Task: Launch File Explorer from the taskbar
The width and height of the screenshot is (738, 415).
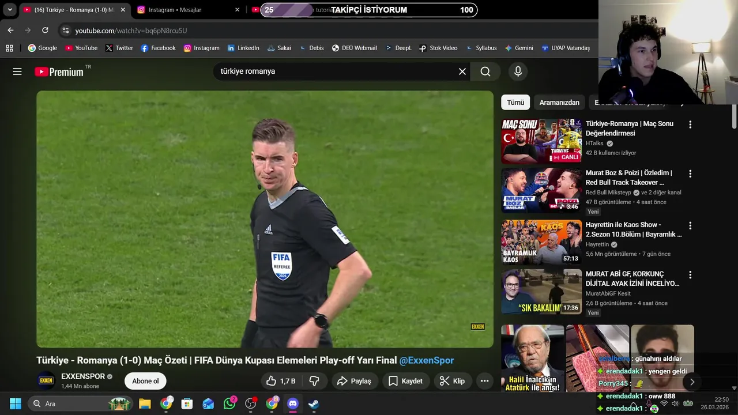Action: point(145,403)
